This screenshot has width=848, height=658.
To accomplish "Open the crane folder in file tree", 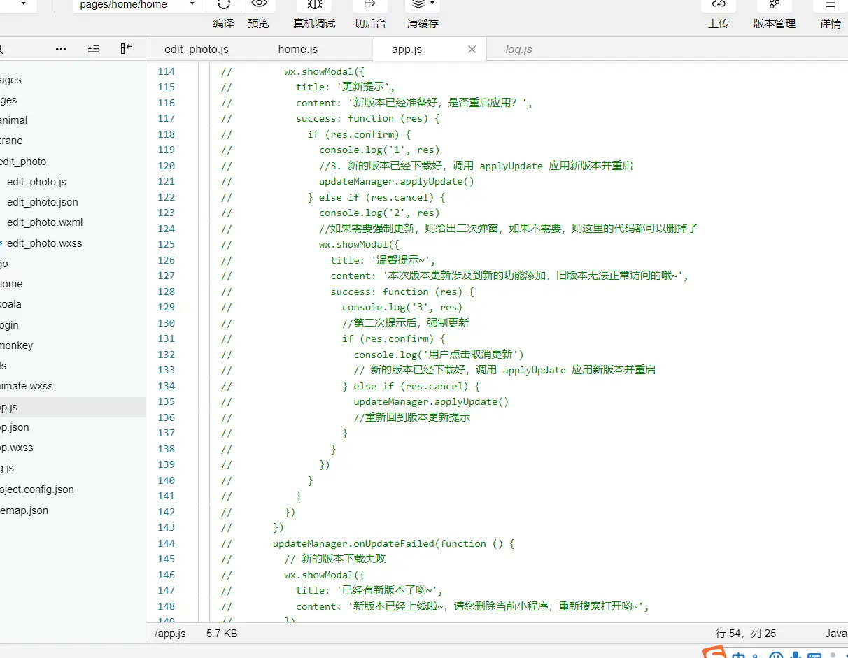I will pyautogui.click(x=73, y=141).
